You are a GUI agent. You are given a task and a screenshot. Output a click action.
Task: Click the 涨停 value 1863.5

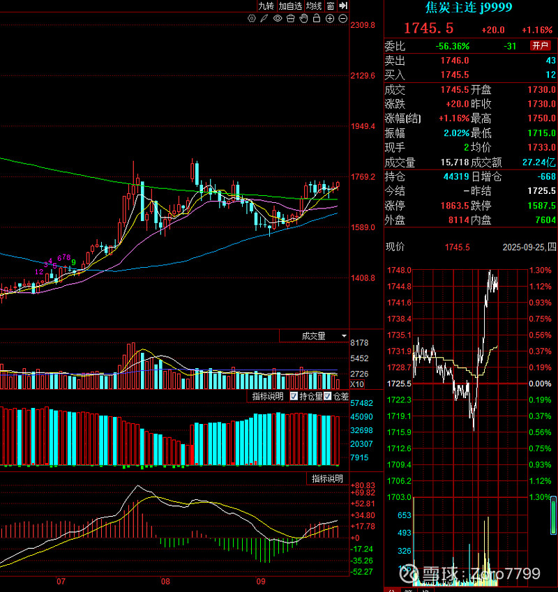click(x=455, y=206)
